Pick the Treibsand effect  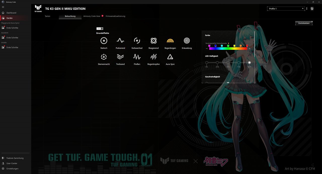point(120,57)
